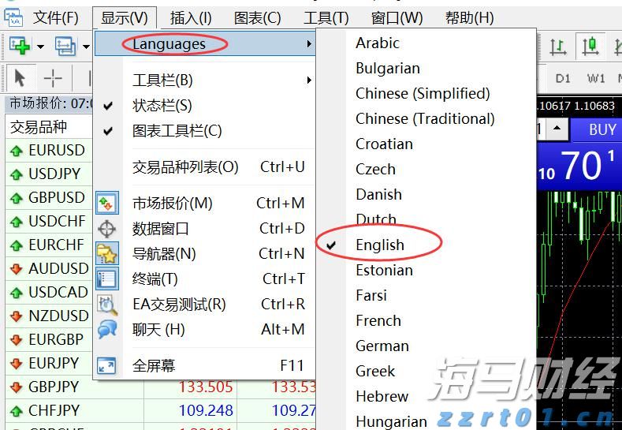Switch to bar chart icon
This screenshot has width=622, height=430.
point(559,47)
